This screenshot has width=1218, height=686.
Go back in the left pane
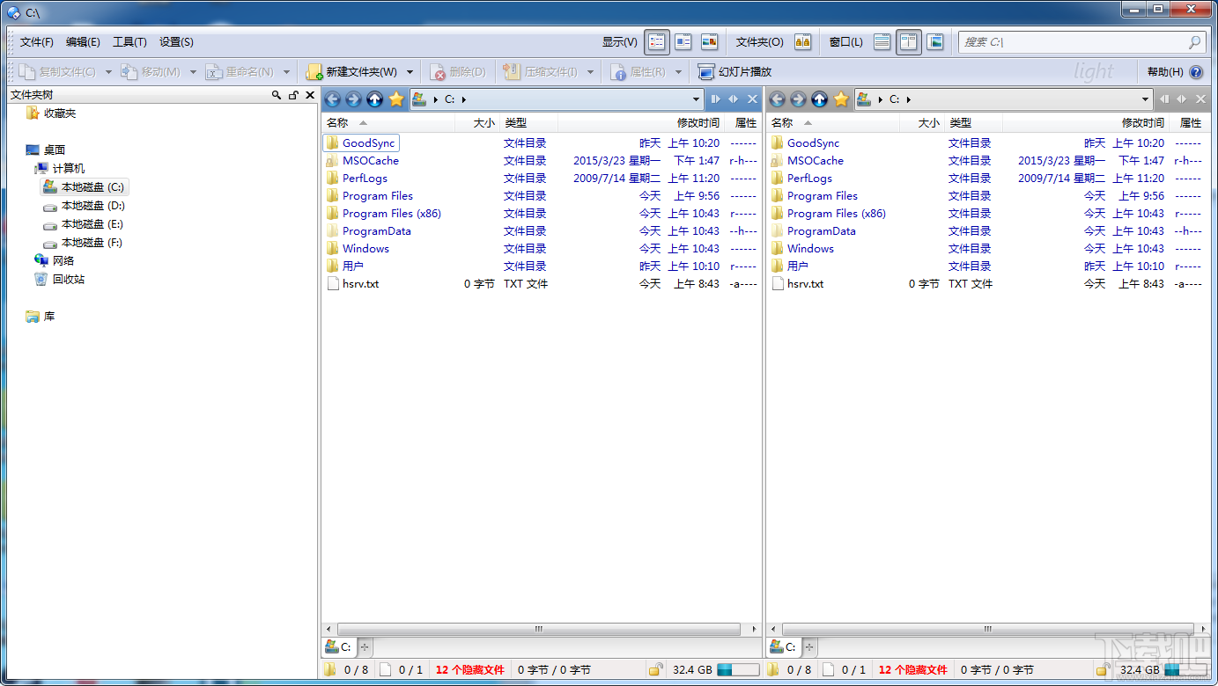(332, 99)
